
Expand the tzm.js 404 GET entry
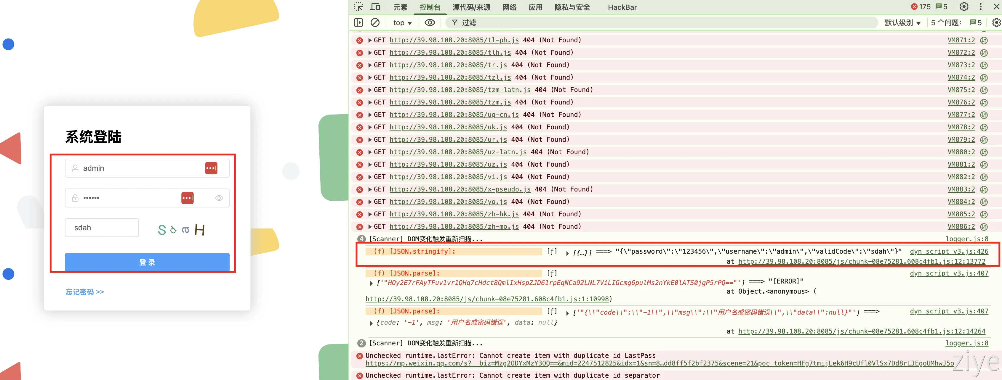pyautogui.click(x=370, y=102)
